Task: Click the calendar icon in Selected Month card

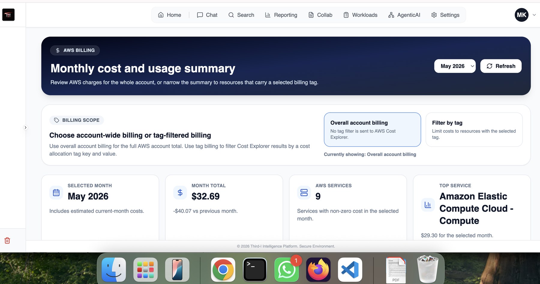Action: pyautogui.click(x=56, y=193)
